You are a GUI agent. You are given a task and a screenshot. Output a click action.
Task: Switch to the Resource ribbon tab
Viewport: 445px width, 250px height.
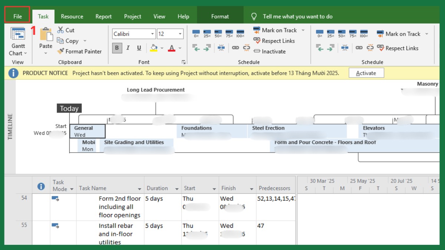[x=72, y=16]
